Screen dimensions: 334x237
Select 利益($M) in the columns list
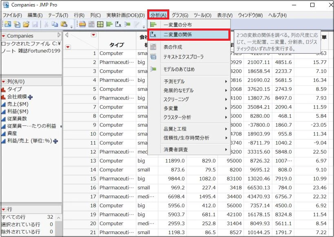pos(18,112)
